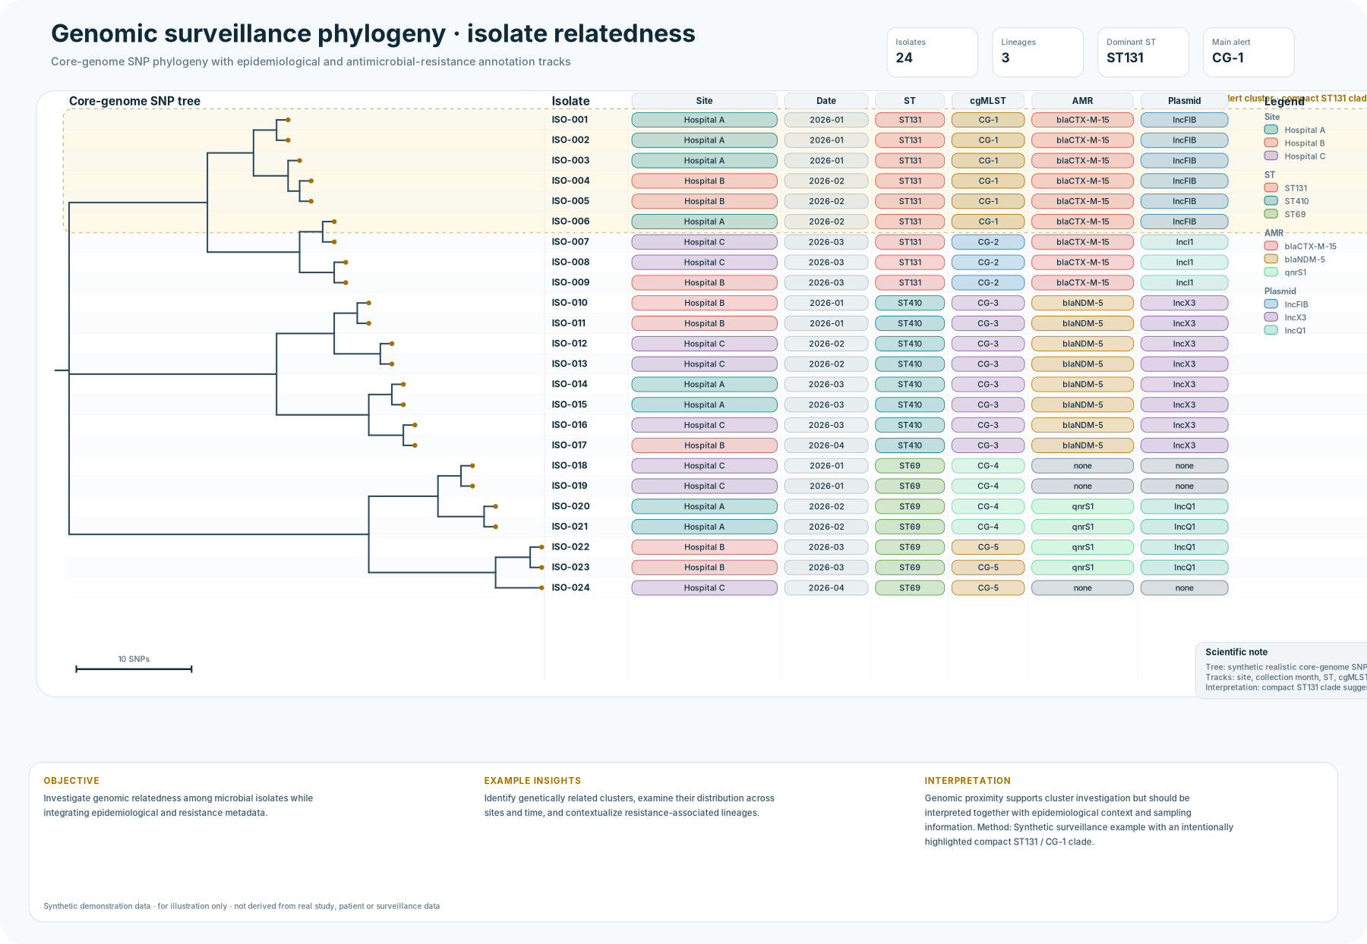Open the Main alert CG-1 card
This screenshot has height=944, width=1367.
pyautogui.click(x=1249, y=52)
